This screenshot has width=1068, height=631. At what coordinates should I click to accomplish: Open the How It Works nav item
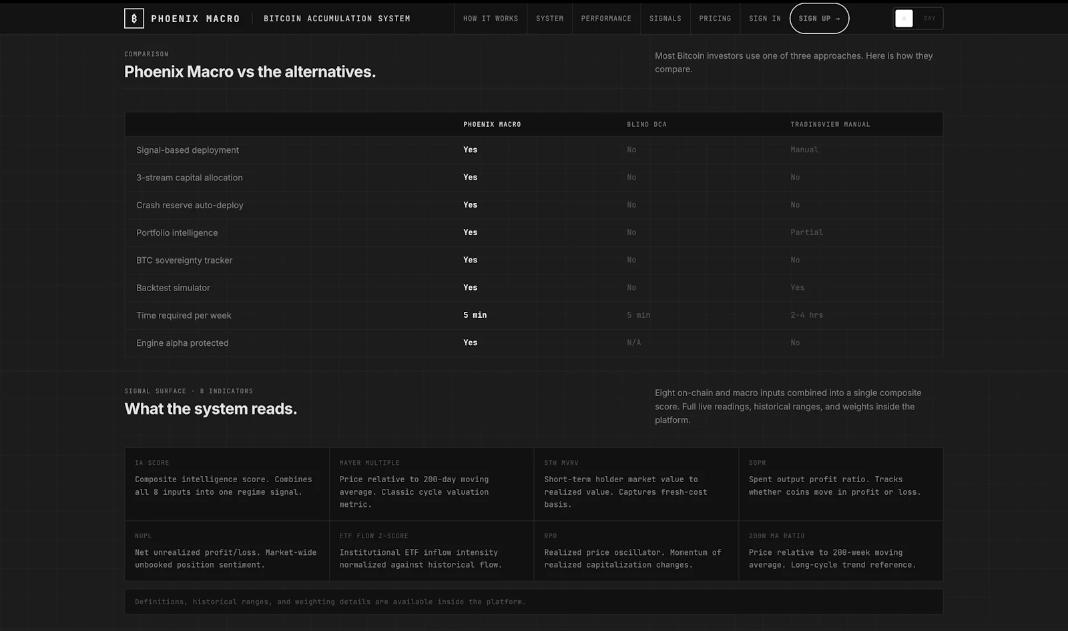pyautogui.click(x=491, y=19)
